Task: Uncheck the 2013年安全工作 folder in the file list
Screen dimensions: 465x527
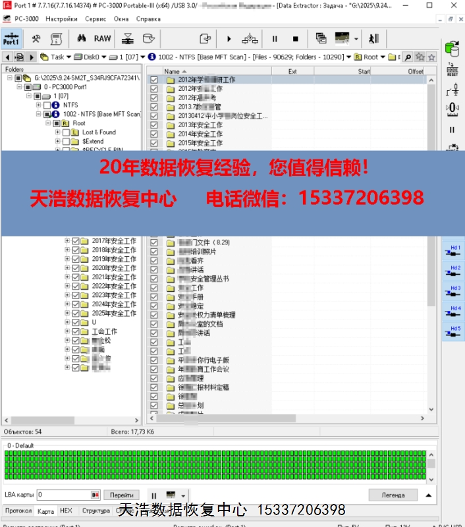Action: [x=154, y=125]
